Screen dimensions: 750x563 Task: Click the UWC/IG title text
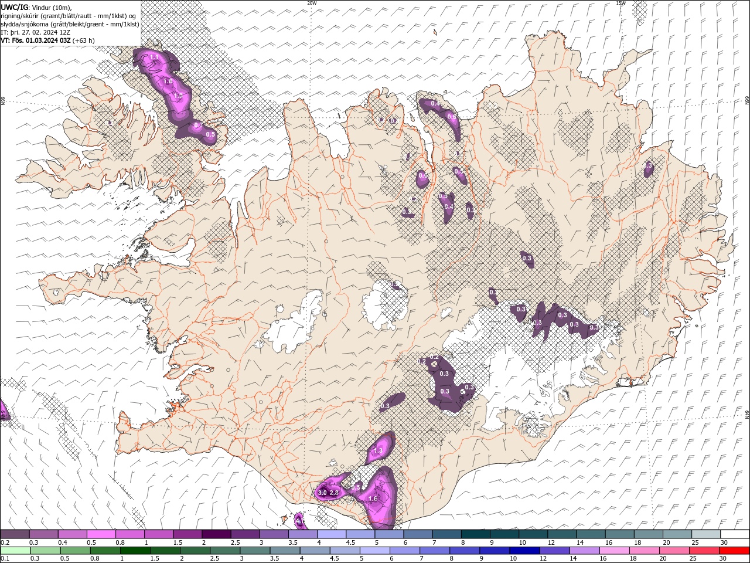[15, 7]
